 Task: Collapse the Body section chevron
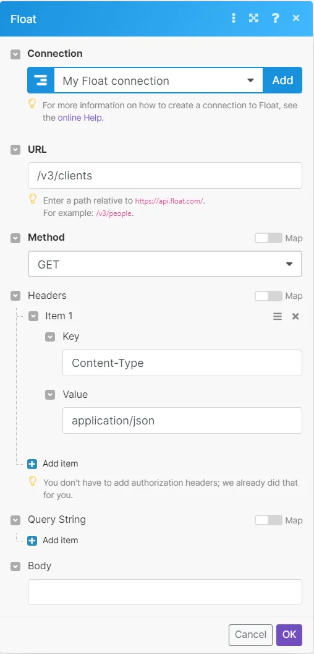click(x=15, y=566)
